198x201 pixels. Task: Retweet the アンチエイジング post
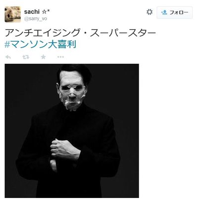point(26,57)
